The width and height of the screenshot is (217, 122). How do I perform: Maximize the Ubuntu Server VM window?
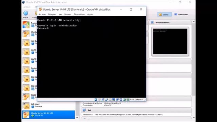coord(131,9)
